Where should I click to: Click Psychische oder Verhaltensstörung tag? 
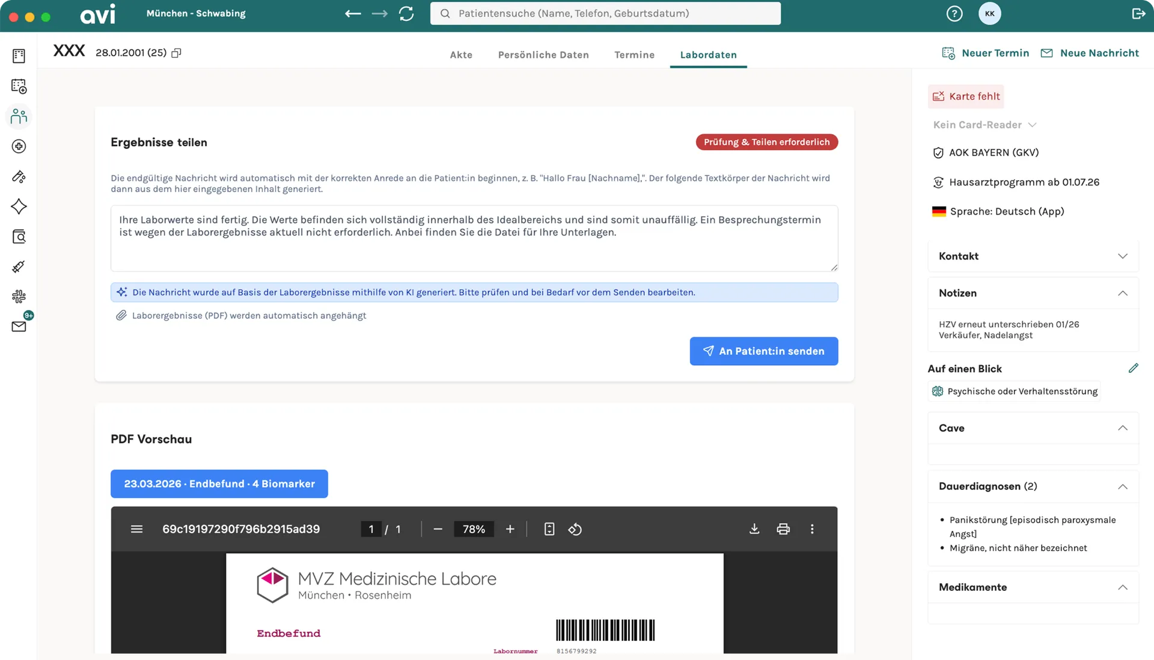1015,391
